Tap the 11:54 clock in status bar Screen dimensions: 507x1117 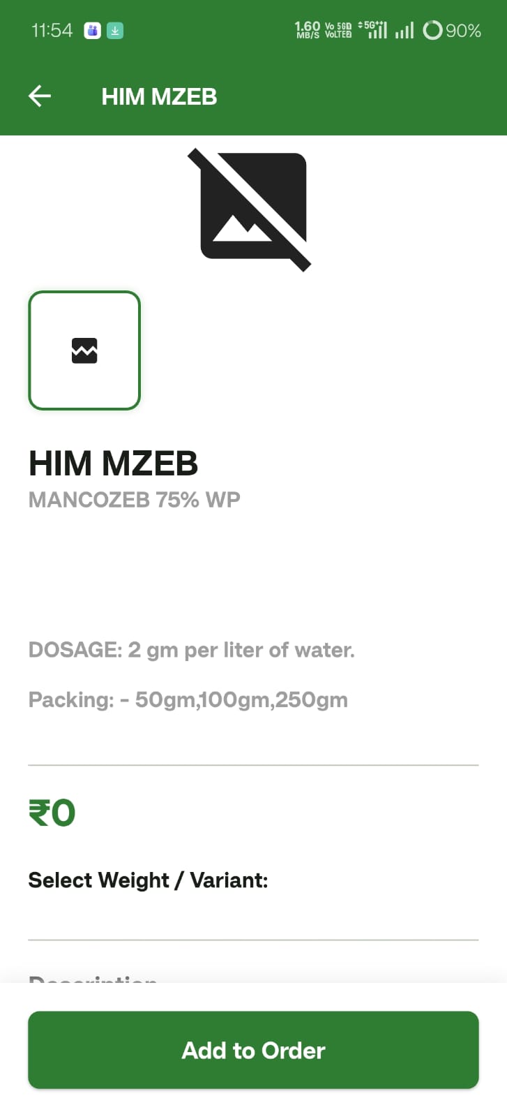[x=52, y=31]
